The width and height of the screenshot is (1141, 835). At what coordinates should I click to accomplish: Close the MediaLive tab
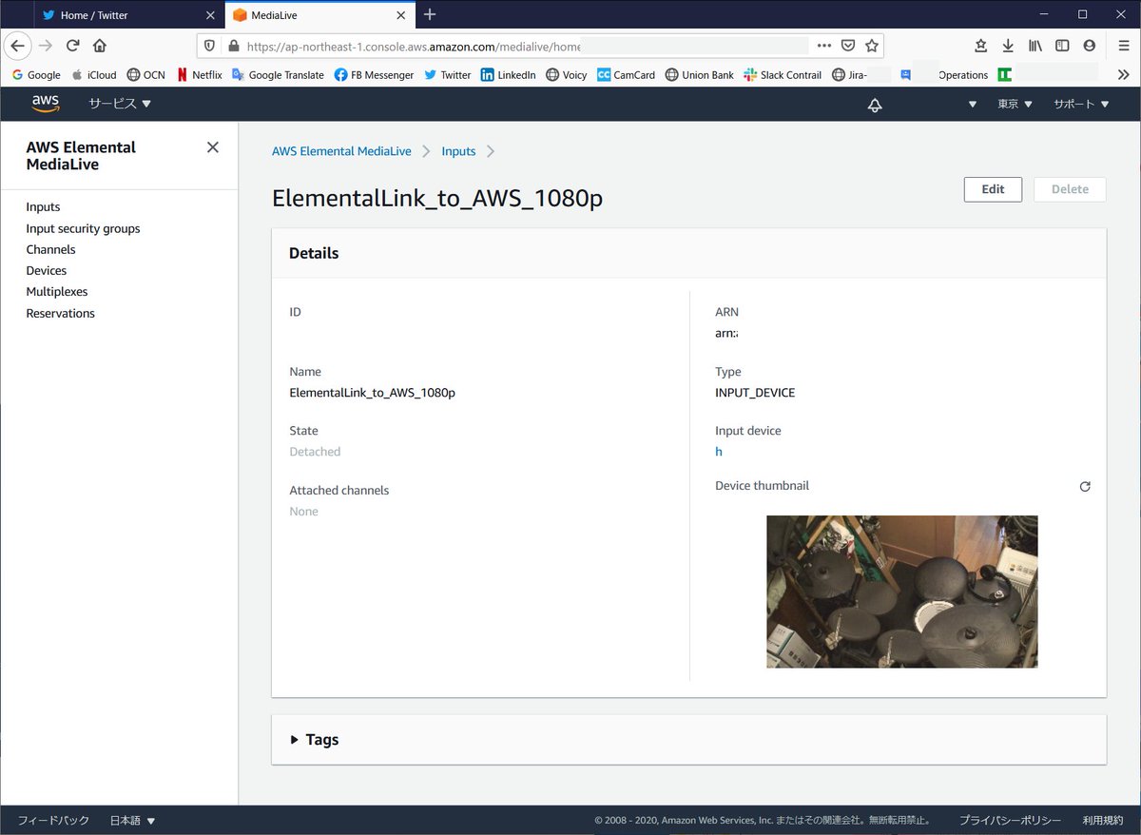click(401, 15)
